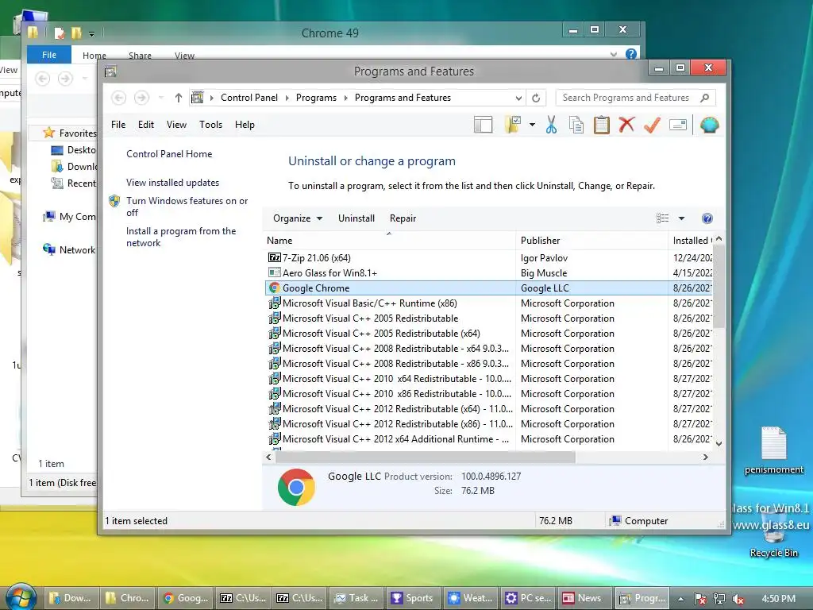The width and height of the screenshot is (813, 610).
Task: Click the Cut scissors icon
Action: click(551, 125)
